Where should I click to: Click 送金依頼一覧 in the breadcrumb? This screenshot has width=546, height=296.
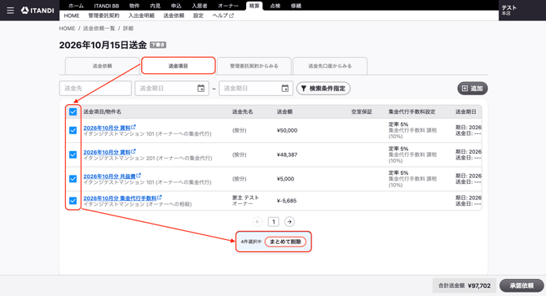[x=99, y=28]
